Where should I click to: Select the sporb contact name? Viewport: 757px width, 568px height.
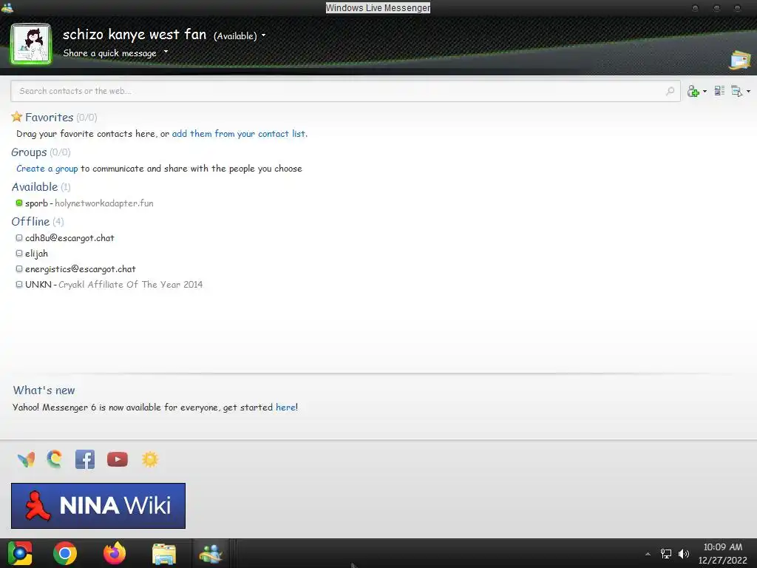(36, 203)
